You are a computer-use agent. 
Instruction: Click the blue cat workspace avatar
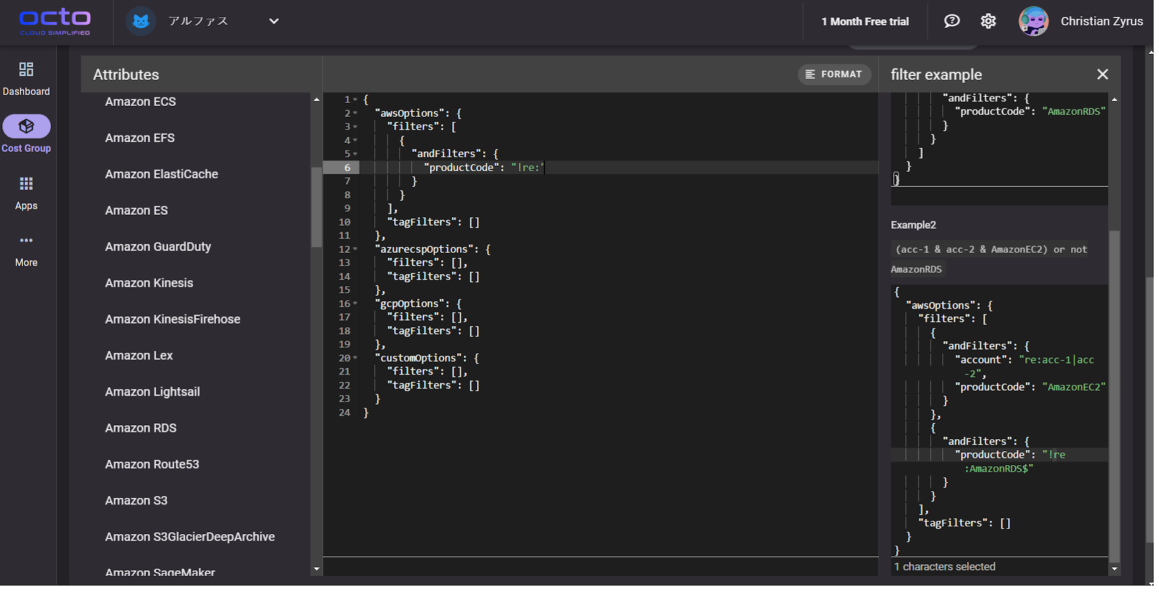point(140,22)
